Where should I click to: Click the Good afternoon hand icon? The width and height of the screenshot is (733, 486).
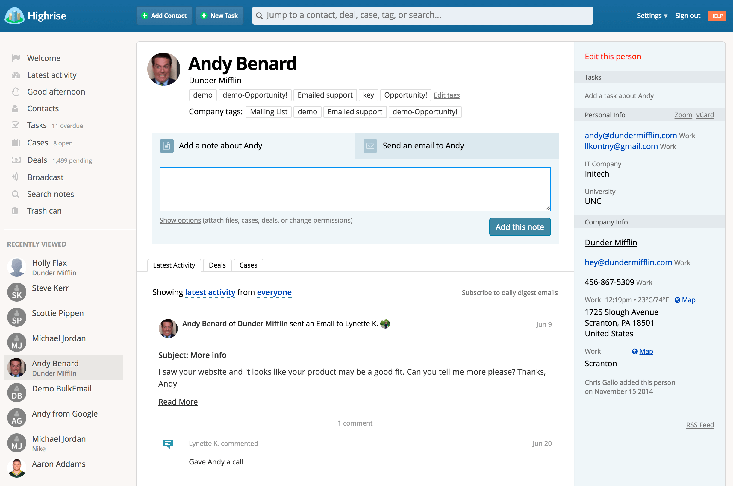tap(16, 92)
